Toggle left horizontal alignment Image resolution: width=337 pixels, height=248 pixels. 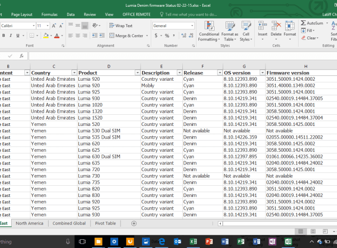(71, 35)
